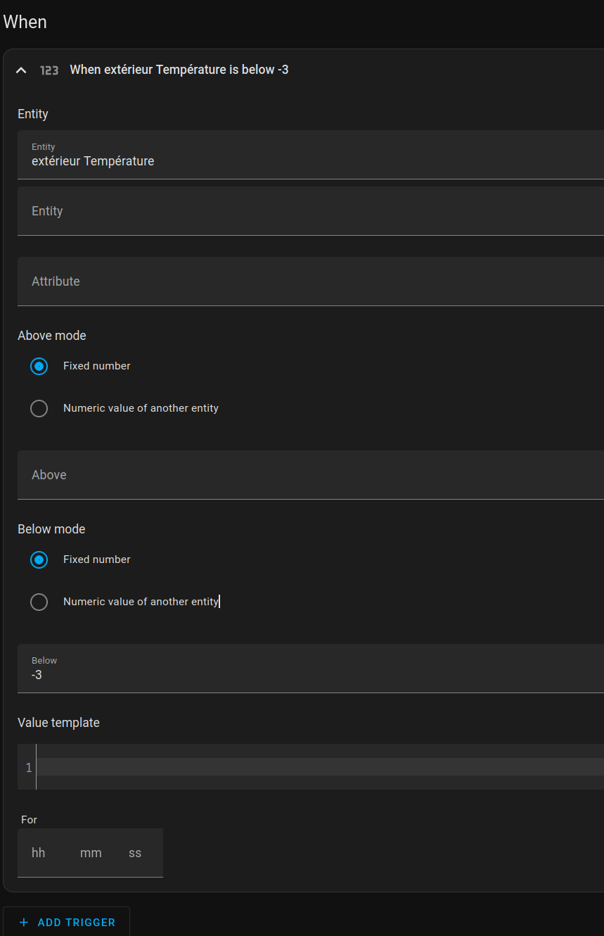Select 'Numeric value of another entity' for Below mode

39,602
